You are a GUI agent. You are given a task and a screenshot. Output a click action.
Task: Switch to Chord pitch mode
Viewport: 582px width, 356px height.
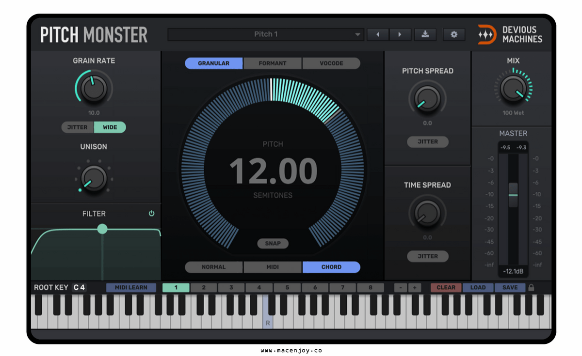[x=331, y=267]
